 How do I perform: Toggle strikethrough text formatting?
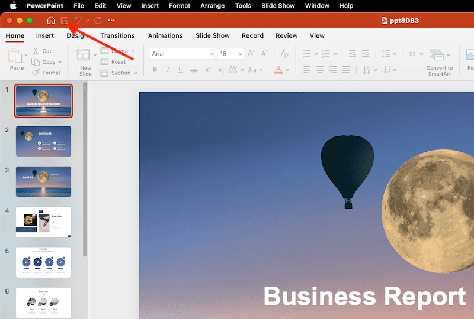click(194, 70)
